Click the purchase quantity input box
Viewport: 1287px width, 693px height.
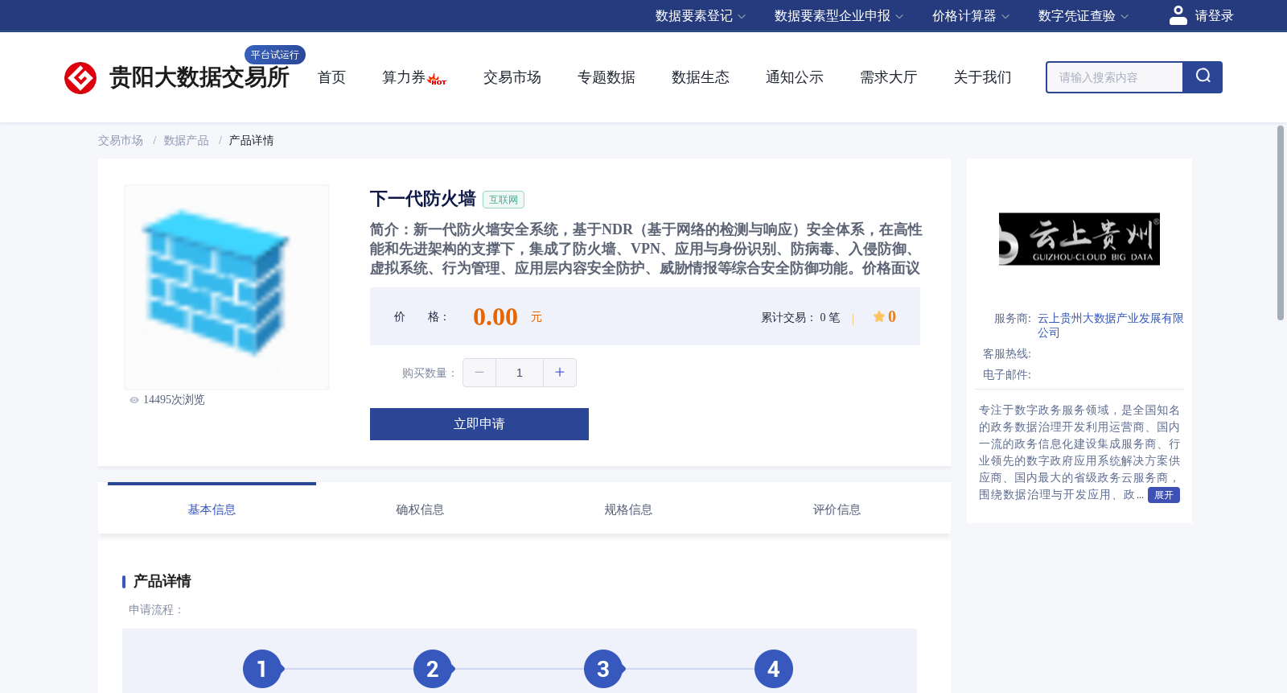pos(520,373)
